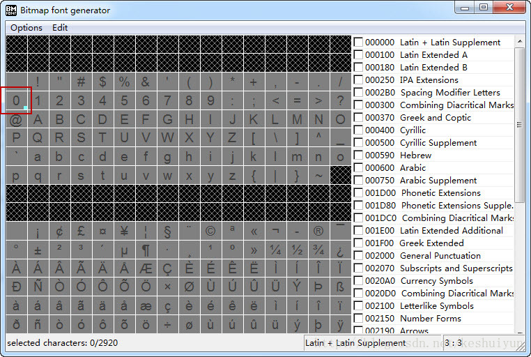
Task: Click the selected characters status text
Action: (63, 343)
